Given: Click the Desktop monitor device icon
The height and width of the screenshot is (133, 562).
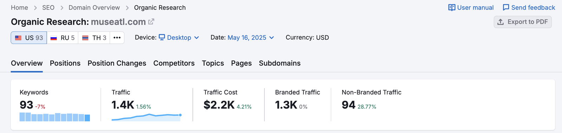Looking at the screenshot, I should point(162,37).
